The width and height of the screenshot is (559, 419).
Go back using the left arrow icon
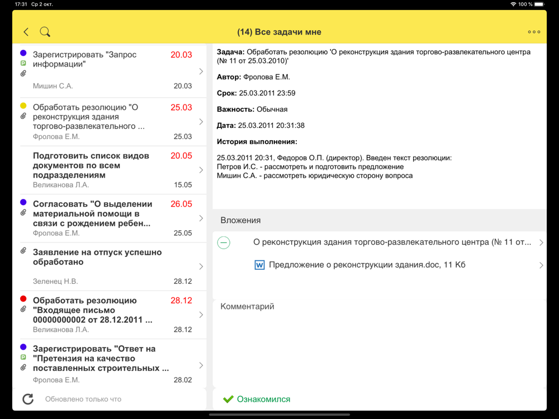pos(26,32)
